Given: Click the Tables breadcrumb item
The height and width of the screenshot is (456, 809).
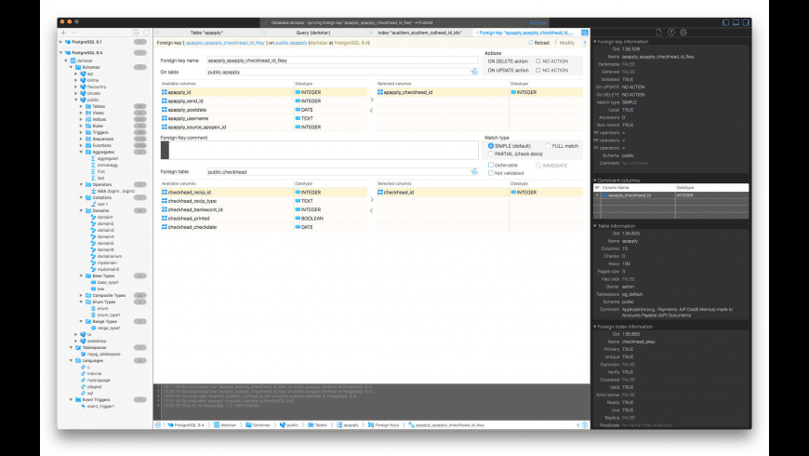Looking at the screenshot, I should pos(318,425).
